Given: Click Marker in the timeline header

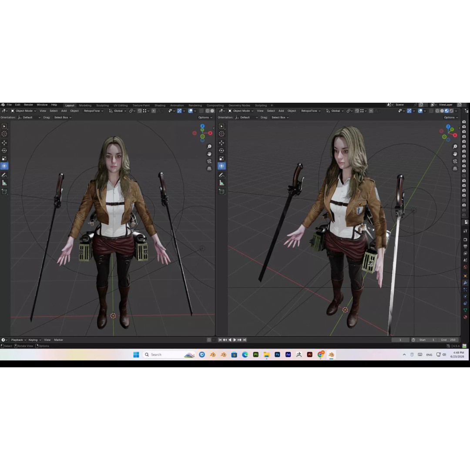Looking at the screenshot, I should (x=58, y=340).
